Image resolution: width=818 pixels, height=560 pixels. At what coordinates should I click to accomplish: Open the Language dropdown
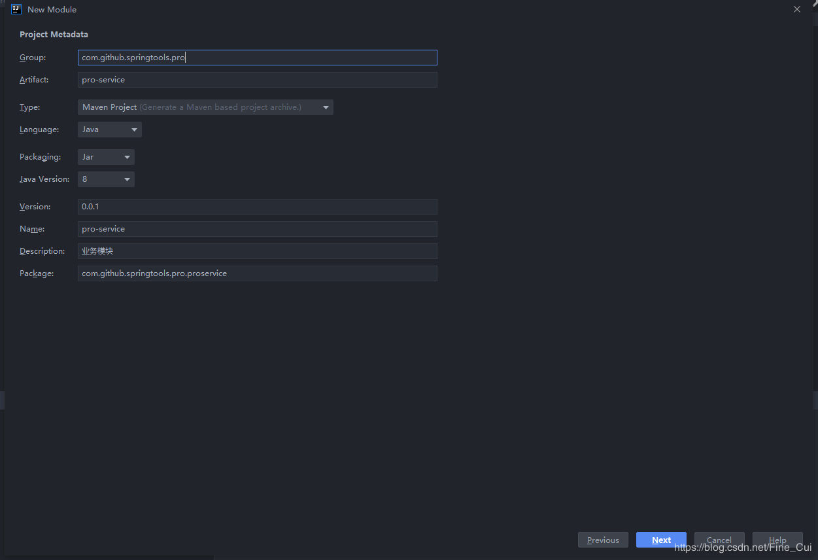click(110, 130)
